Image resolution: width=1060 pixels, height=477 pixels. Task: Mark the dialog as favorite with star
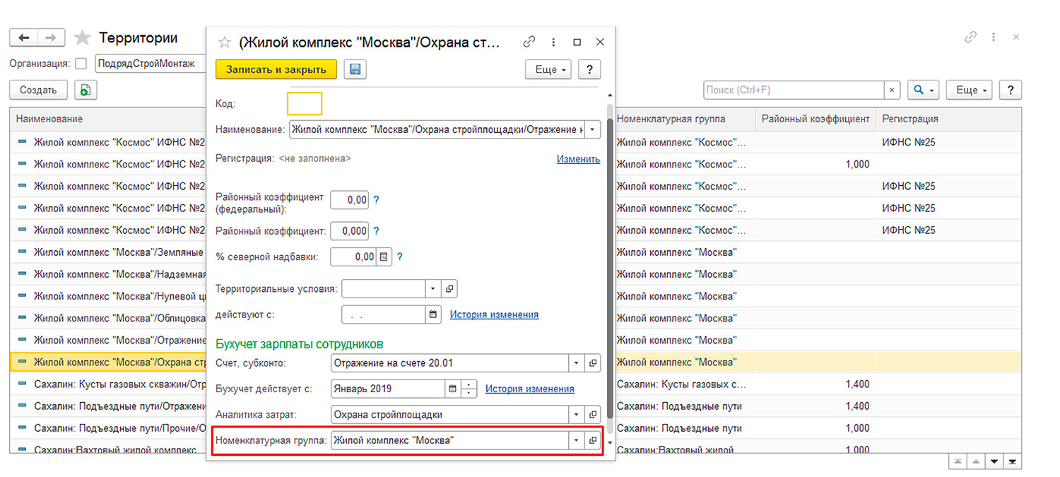click(x=225, y=42)
